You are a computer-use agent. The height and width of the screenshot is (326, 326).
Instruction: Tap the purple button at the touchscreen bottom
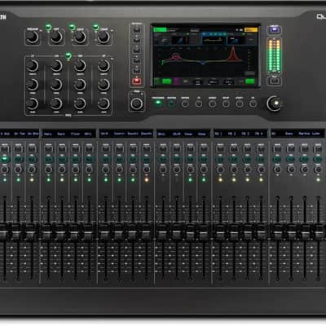point(176,81)
